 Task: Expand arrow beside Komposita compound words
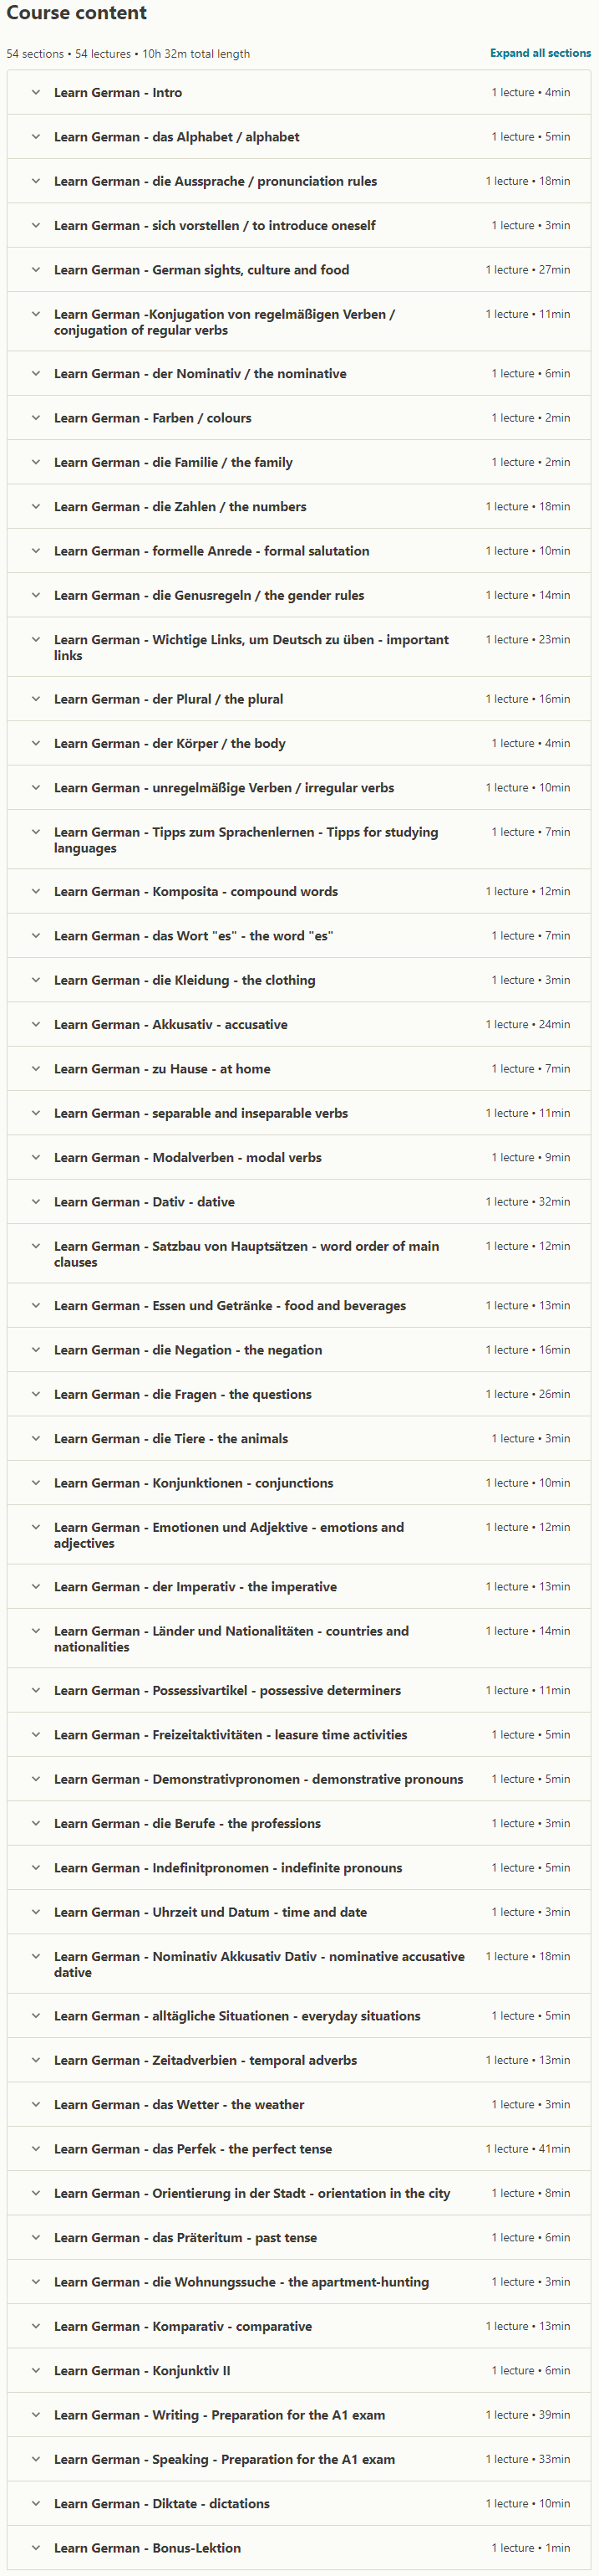pos(36,891)
